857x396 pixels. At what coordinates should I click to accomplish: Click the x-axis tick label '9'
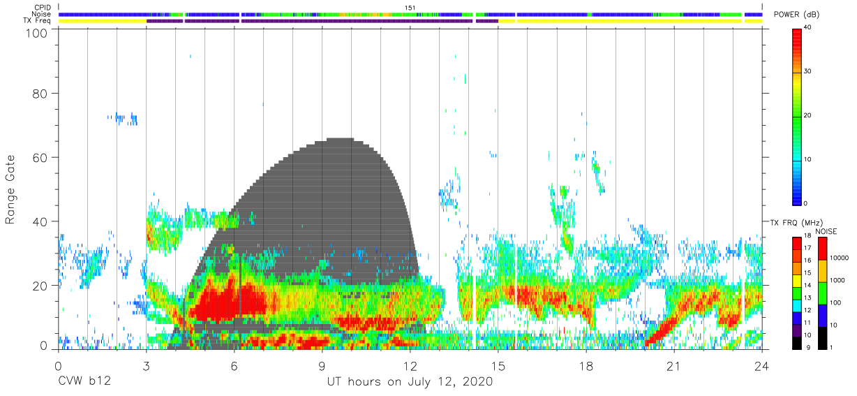click(x=322, y=365)
